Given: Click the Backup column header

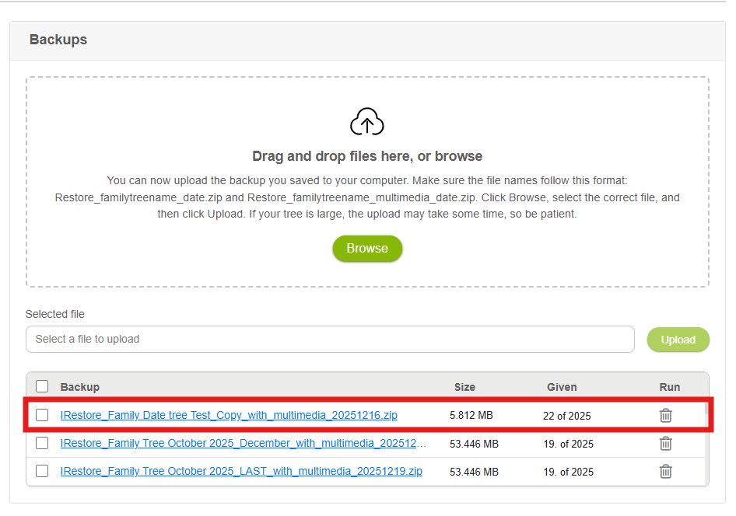Looking at the screenshot, I should coord(80,387).
